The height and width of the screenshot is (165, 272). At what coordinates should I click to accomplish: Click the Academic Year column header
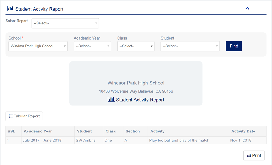38,131
